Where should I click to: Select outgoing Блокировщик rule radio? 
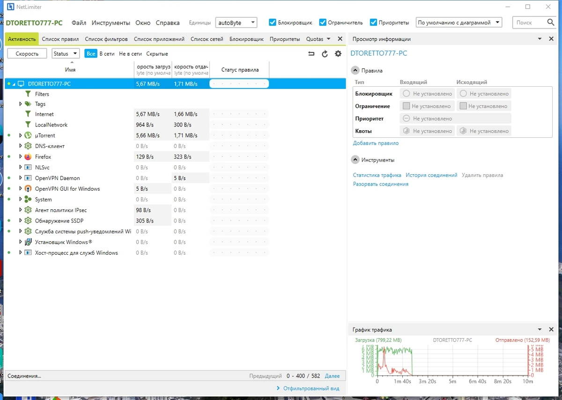click(463, 94)
